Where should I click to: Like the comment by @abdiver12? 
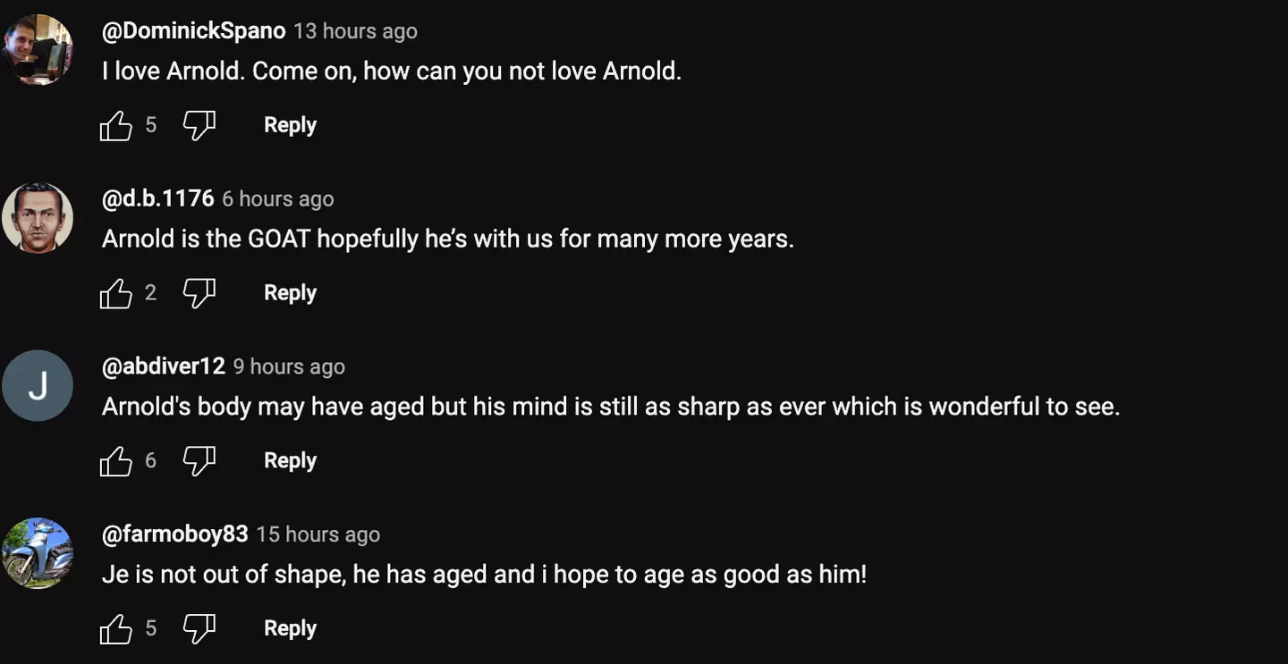coord(116,461)
